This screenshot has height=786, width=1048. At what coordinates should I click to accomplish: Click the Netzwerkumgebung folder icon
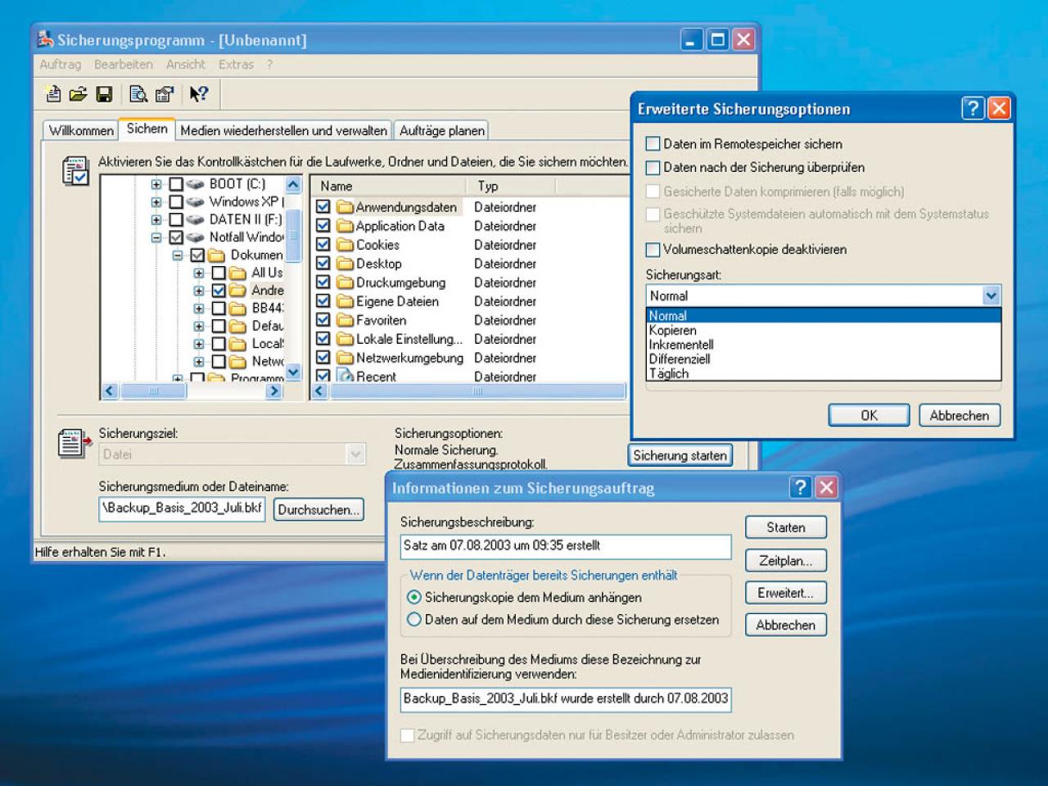coord(345,358)
